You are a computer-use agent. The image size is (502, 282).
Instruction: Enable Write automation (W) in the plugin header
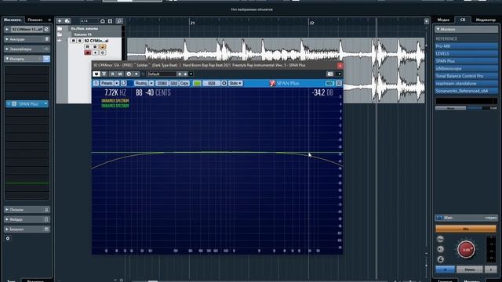coord(120,74)
